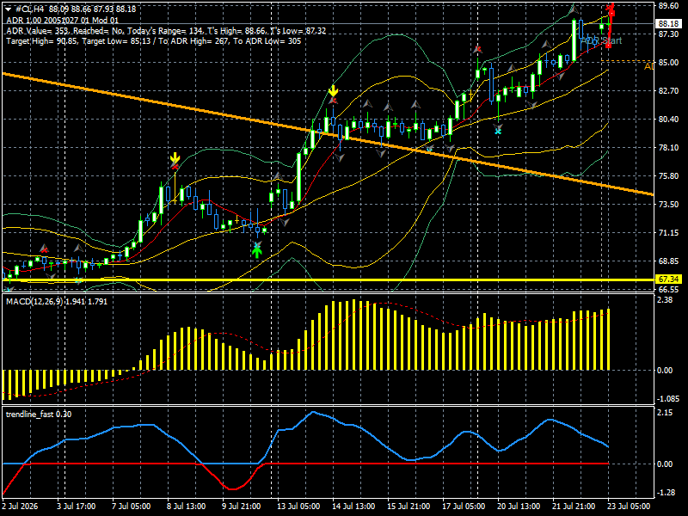The width and height of the screenshot is (688, 516).
Task: Click the 73.50 price axis value
Action: [x=668, y=205]
